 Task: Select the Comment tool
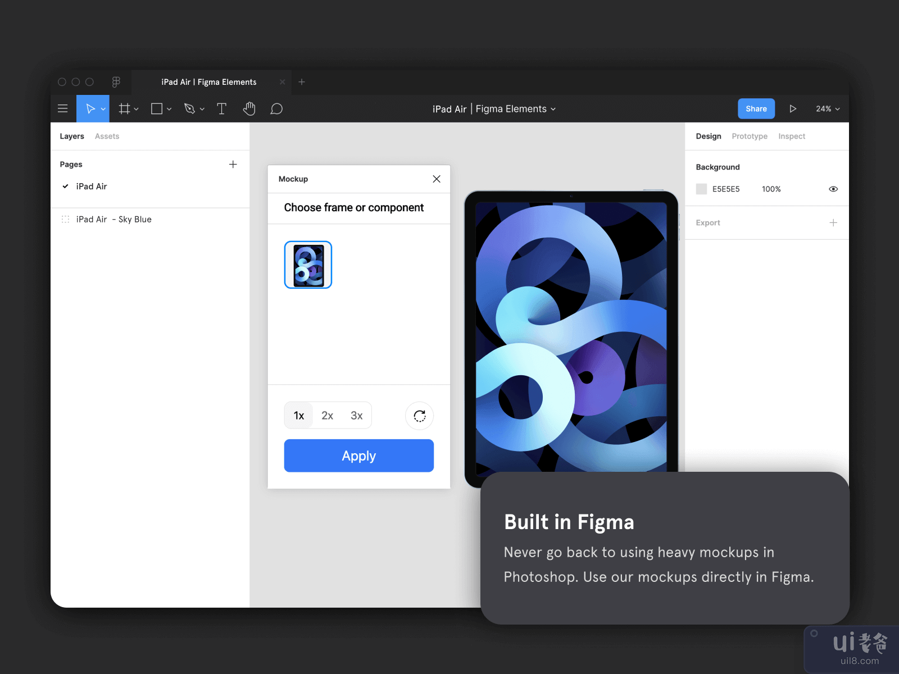point(276,109)
